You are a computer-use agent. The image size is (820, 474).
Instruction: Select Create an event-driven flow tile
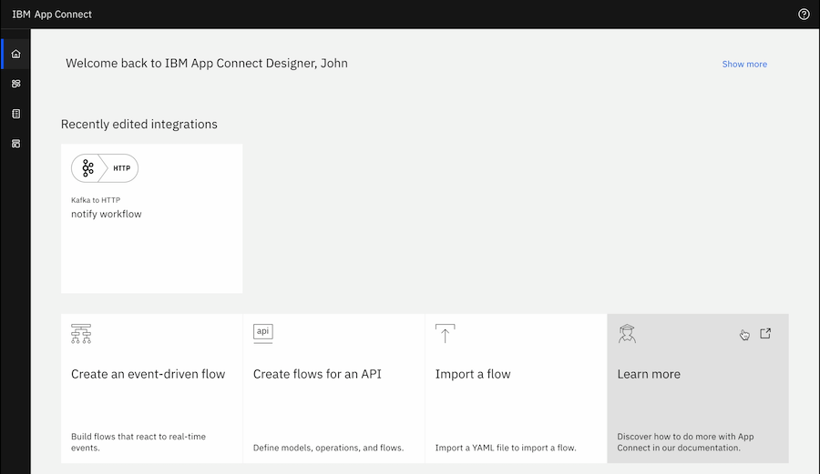coord(151,388)
